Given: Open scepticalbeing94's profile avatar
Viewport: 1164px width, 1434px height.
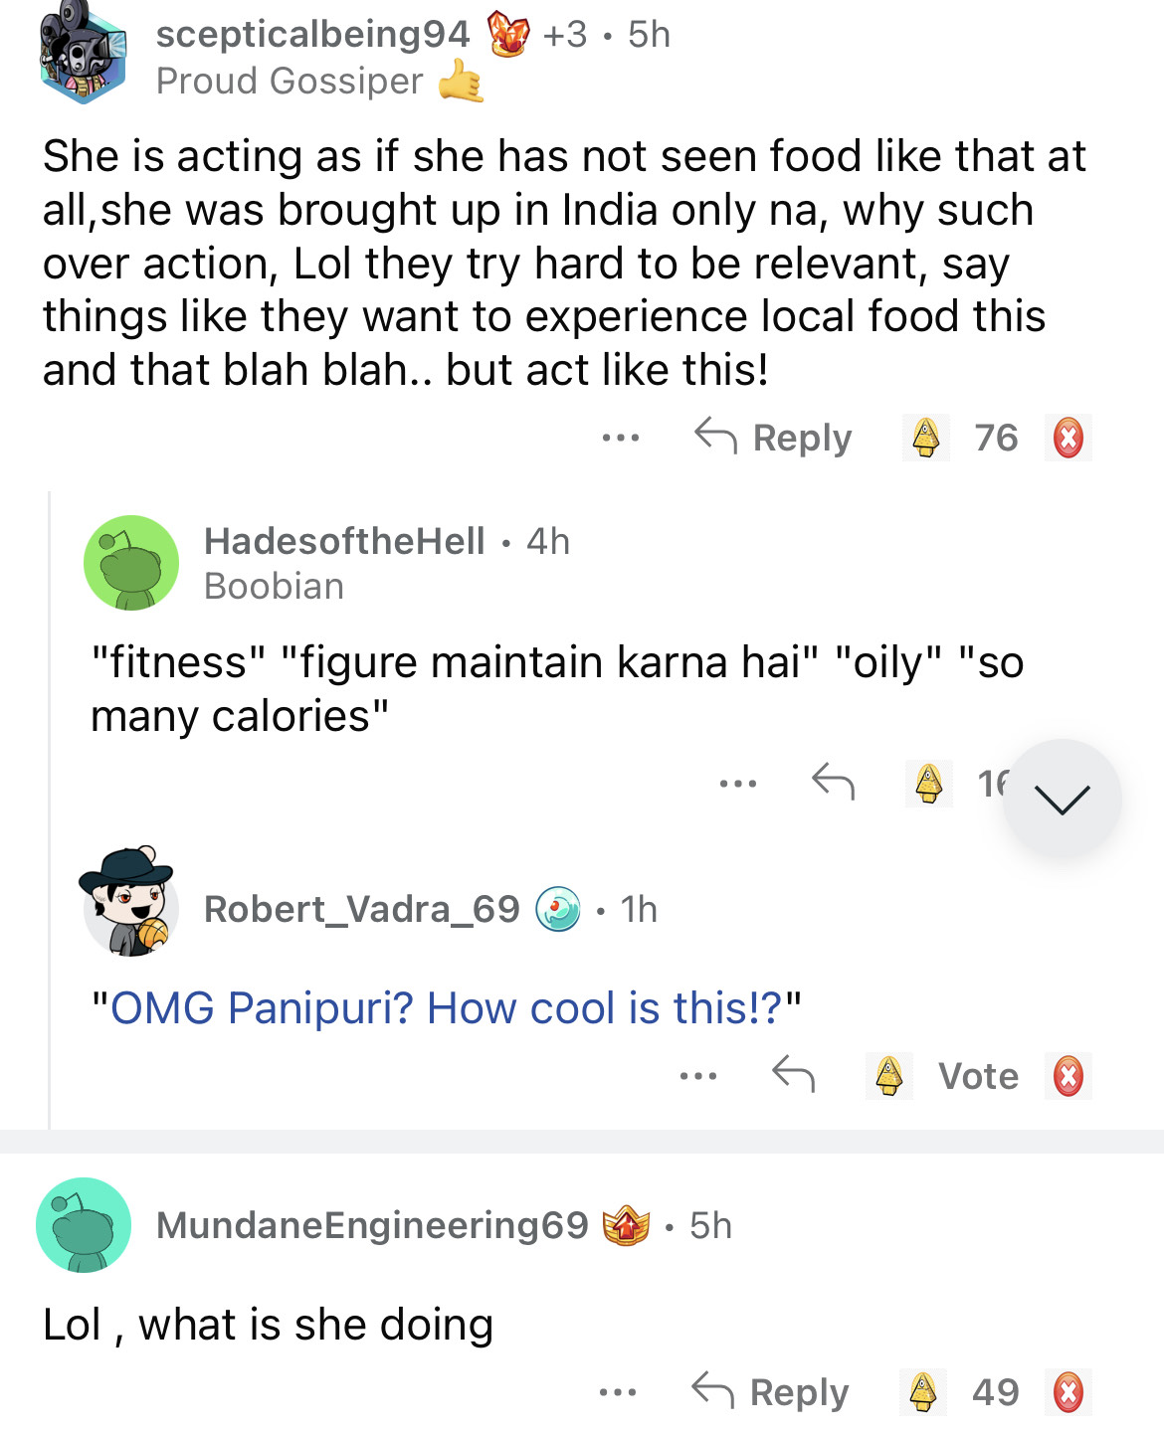Looking at the screenshot, I should point(84,56).
